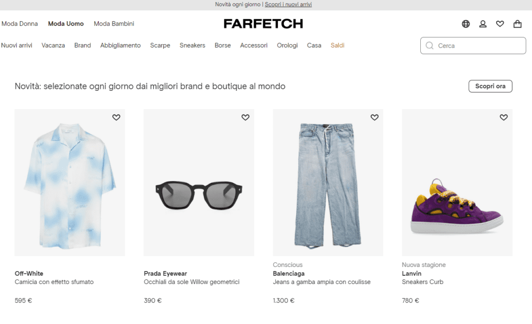Open the user account icon

(483, 24)
